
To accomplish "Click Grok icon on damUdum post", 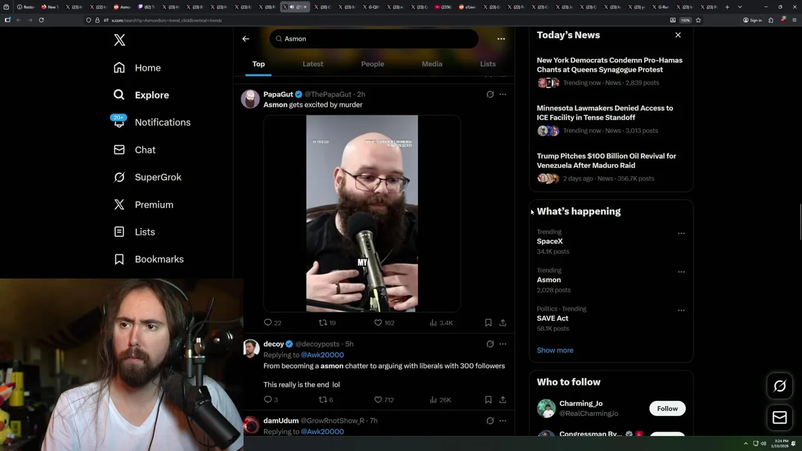I will pyautogui.click(x=490, y=421).
